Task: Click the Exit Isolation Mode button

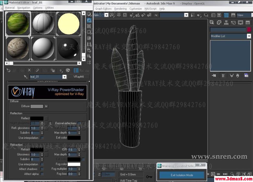Action: click(x=181, y=175)
